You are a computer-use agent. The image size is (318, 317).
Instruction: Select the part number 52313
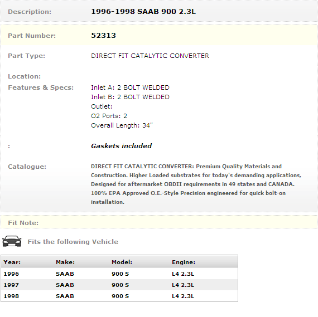pos(103,36)
